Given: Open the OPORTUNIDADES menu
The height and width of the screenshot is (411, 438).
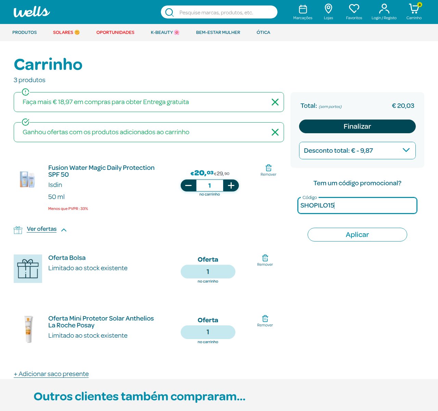Looking at the screenshot, I should click(x=115, y=33).
